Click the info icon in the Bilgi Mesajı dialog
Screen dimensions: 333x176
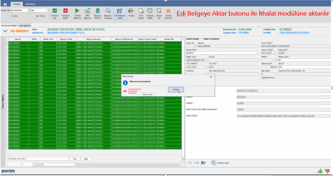point(125,83)
